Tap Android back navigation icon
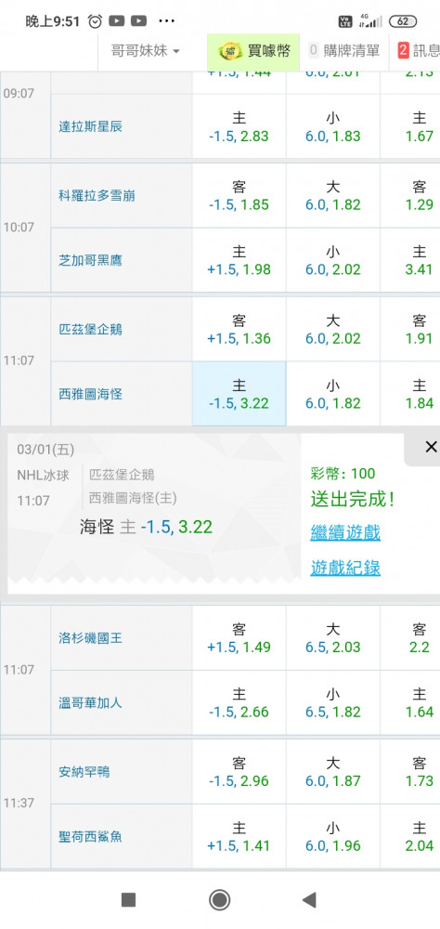440x929 pixels. [308, 900]
